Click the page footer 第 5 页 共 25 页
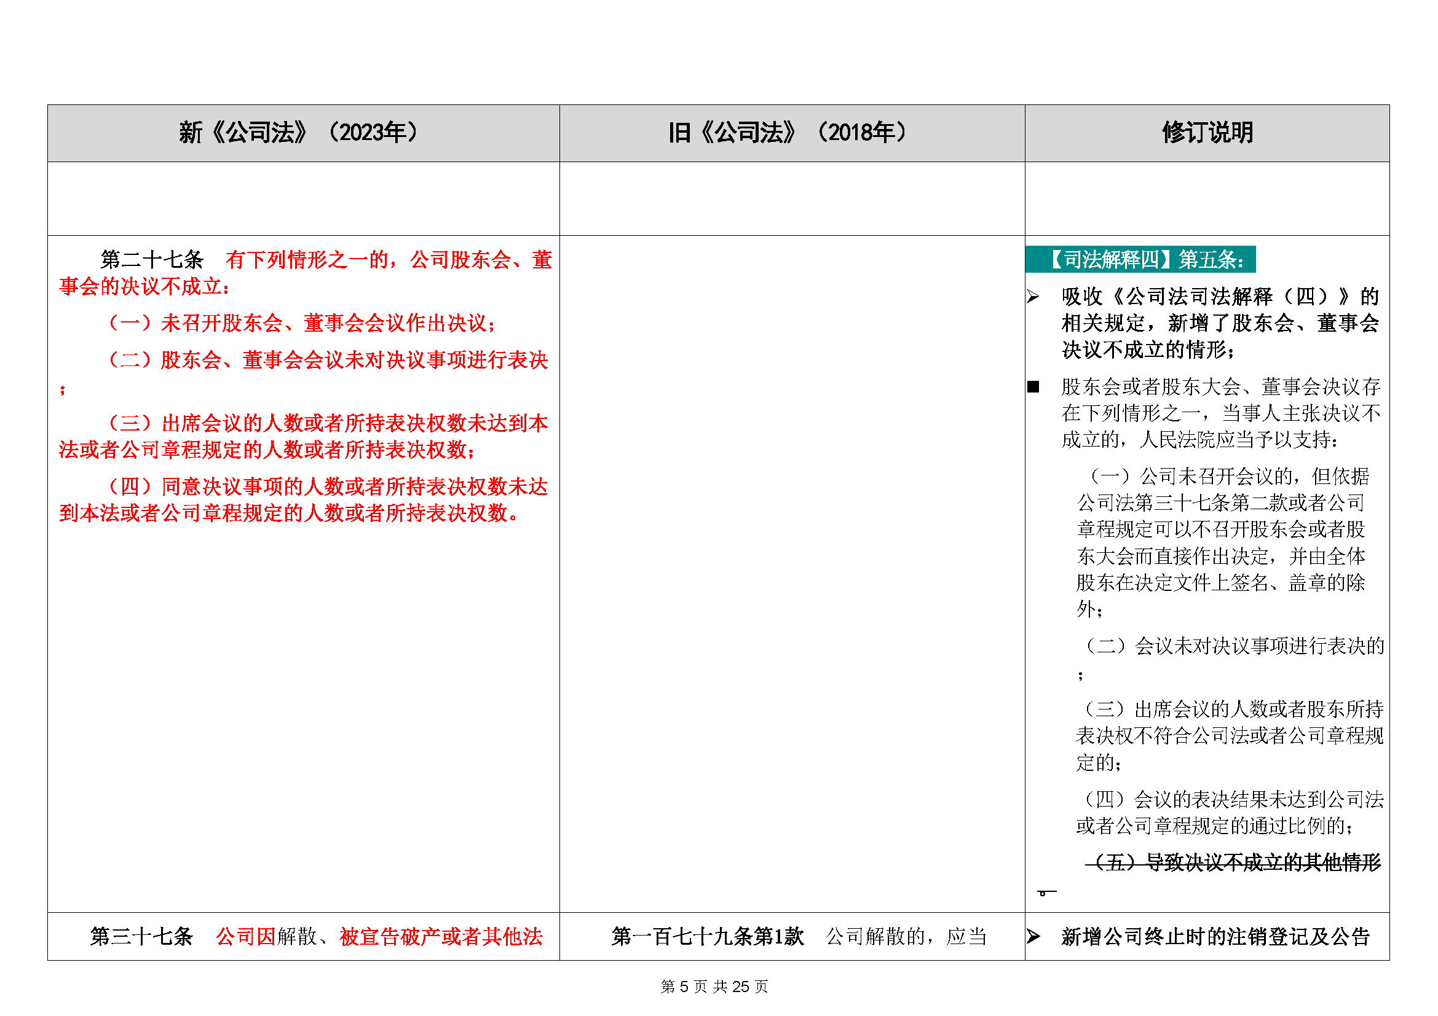The width and height of the screenshot is (1438, 1016). pyautogui.click(x=714, y=987)
